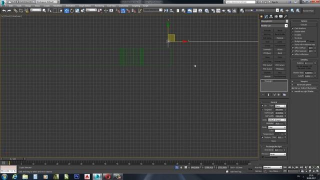This screenshot has height=180, width=320.
Task: Click the Undo arrow in the toolbar
Action: 4,10
